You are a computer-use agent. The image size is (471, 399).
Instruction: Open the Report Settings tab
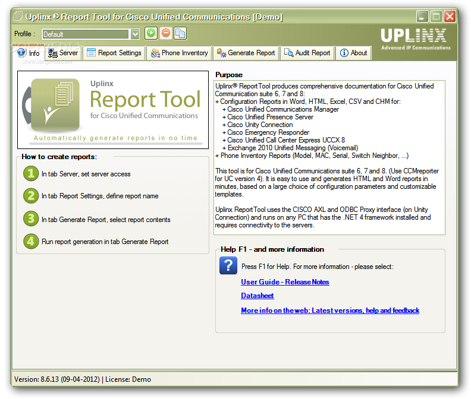114,53
